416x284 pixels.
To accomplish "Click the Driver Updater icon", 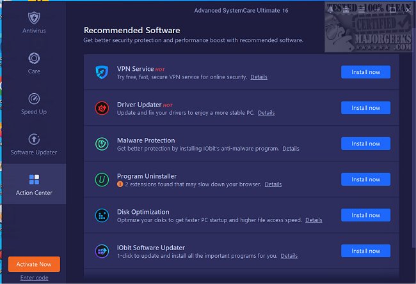I will [101, 108].
